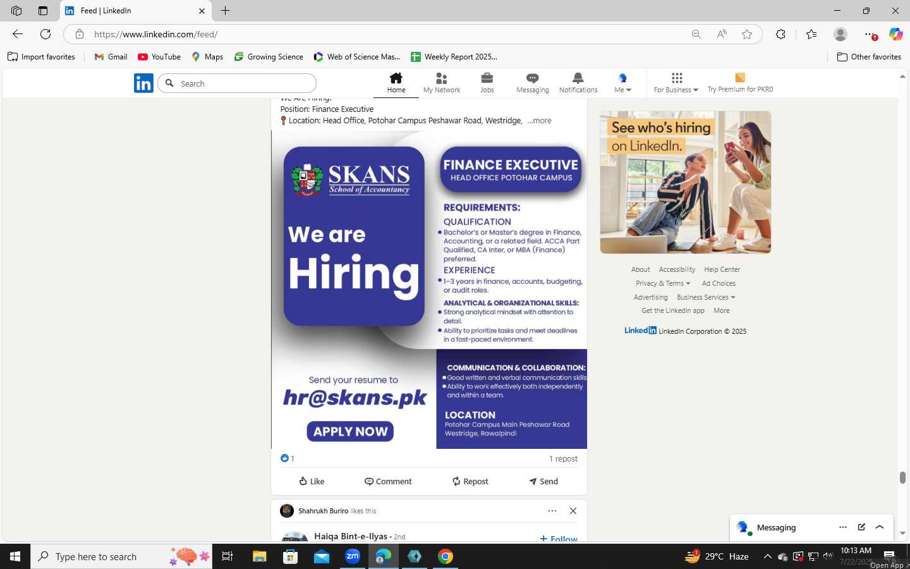Compose a new message icon
910x569 pixels.
[x=861, y=527]
